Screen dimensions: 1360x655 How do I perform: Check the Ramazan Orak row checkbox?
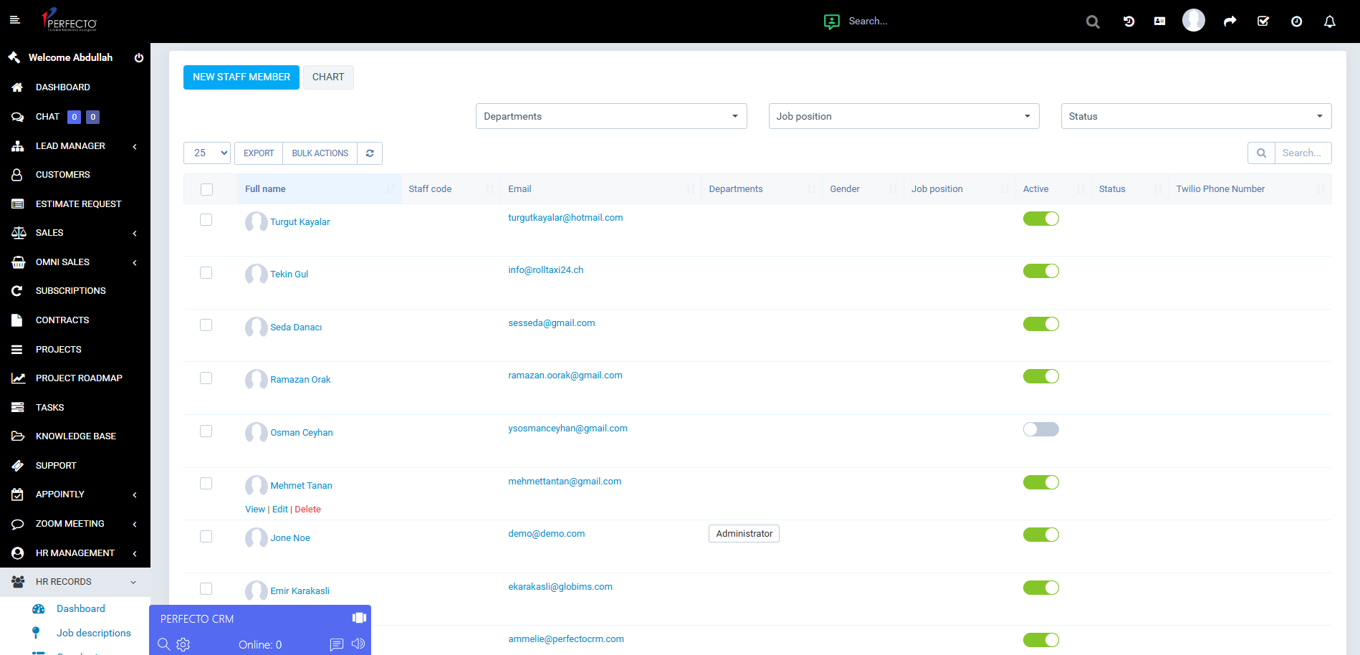pos(206,378)
